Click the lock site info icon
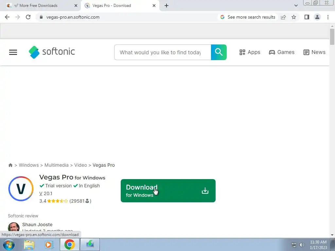 coord(41,17)
